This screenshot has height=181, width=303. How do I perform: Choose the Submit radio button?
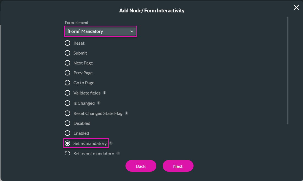pyautogui.click(x=67, y=53)
